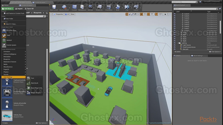Click the search magnifier in the World Outliner

coord(217,9)
